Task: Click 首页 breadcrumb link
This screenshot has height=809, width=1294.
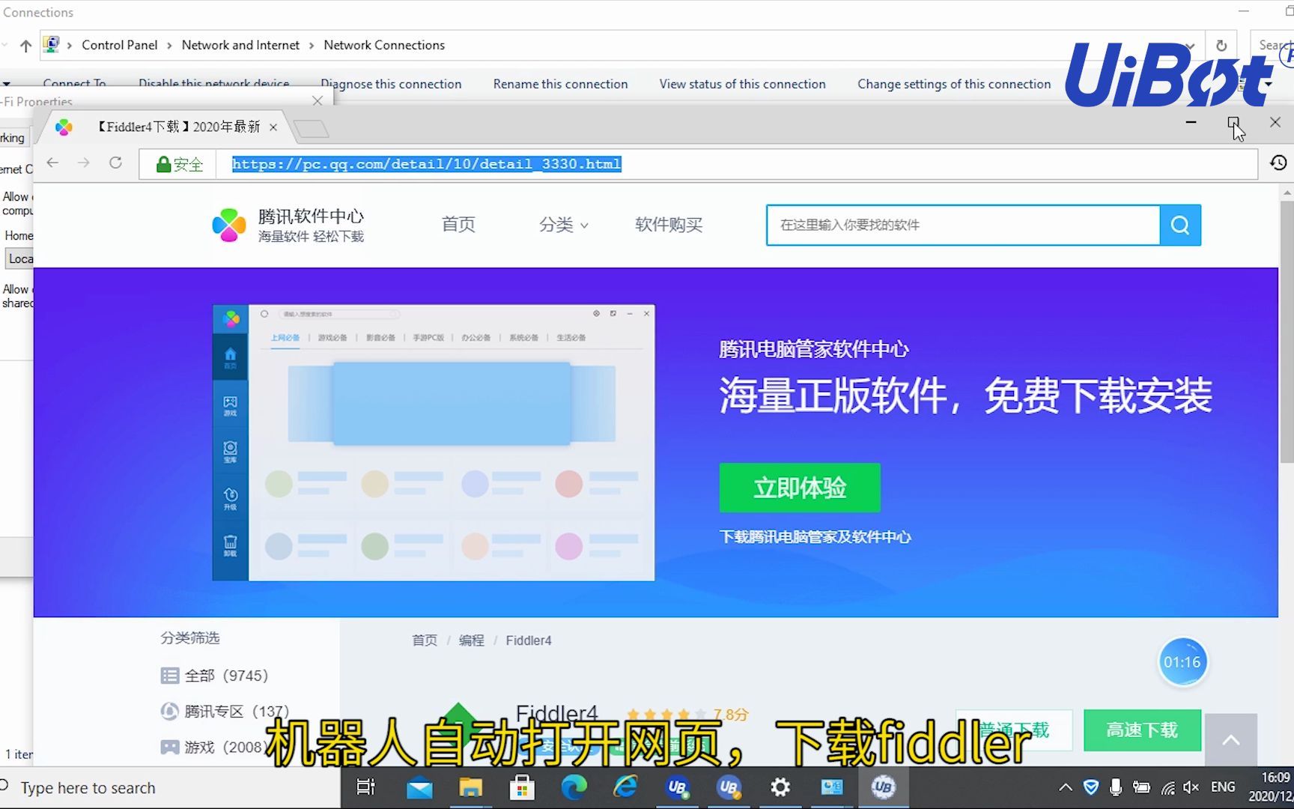Action: [425, 640]
